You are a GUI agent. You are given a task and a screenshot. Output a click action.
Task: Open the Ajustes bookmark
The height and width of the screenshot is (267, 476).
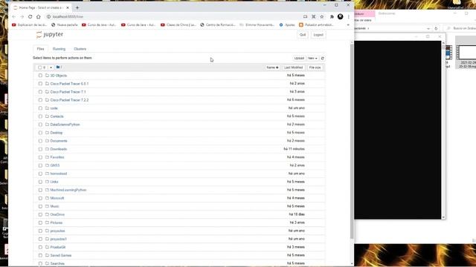(x=287, y=24)
